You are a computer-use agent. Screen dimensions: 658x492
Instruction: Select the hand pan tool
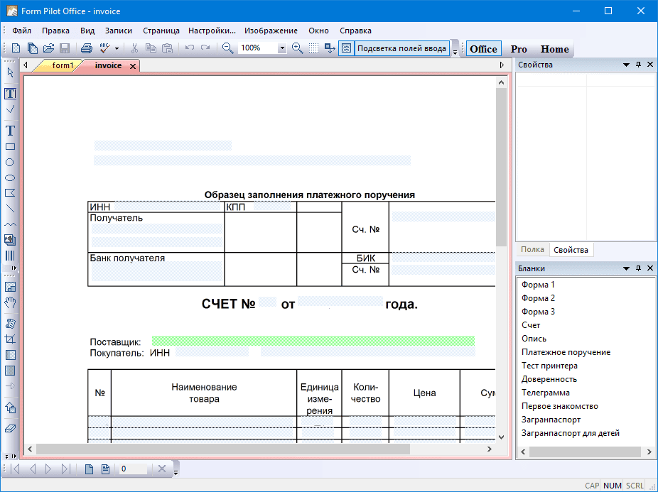tap(10, 303)
